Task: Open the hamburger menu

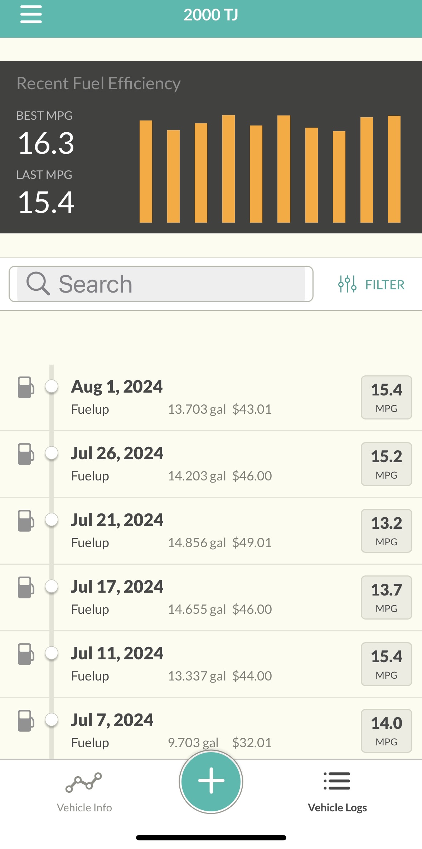Action: [x=31, y=15]
